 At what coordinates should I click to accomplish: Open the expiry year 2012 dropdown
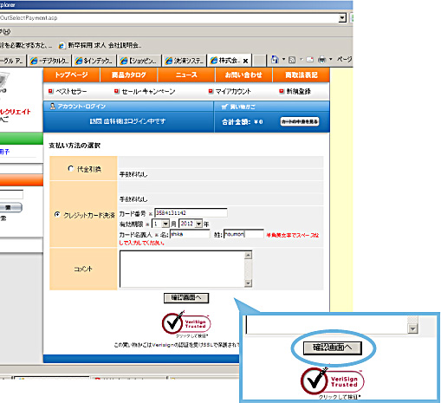click(x=198, y=224)
